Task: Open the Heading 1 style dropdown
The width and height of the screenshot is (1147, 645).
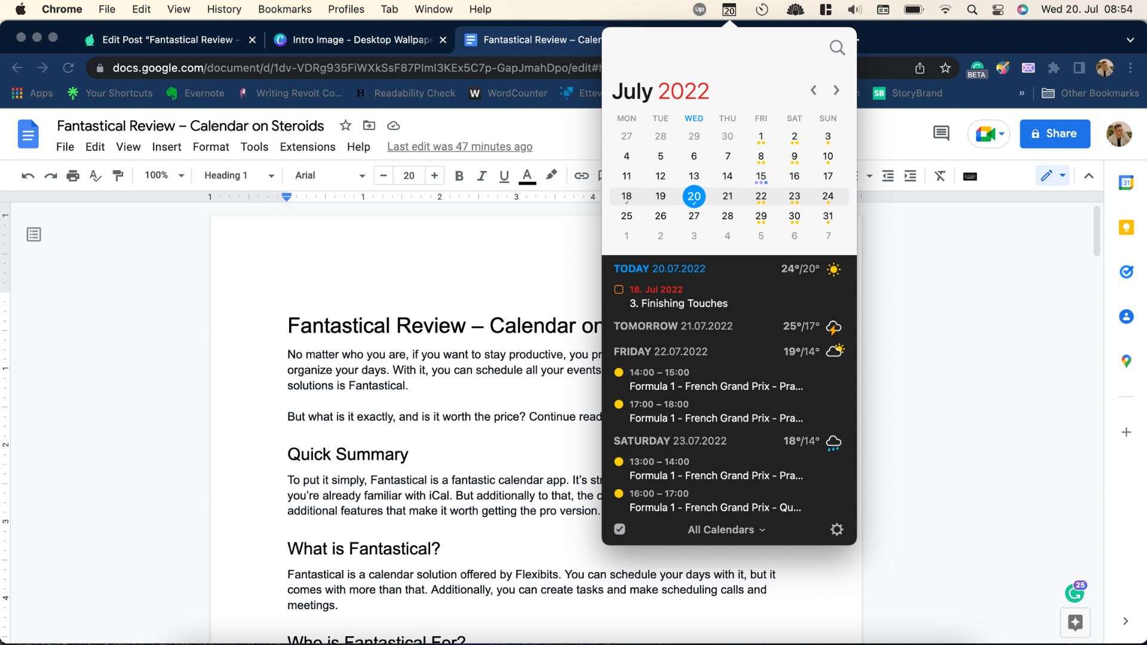Action: coord(239,176)
